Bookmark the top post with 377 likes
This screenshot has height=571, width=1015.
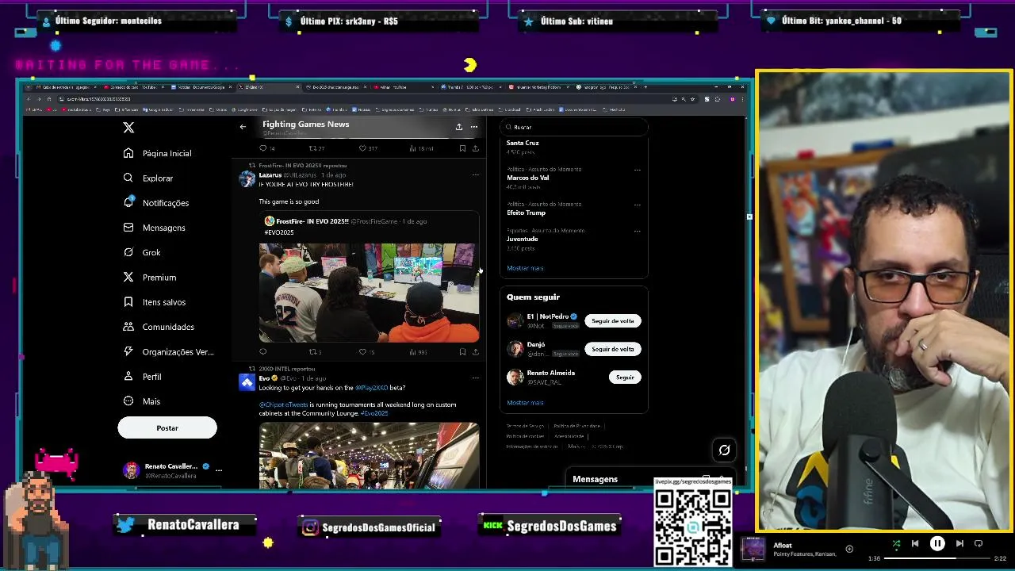462,148
